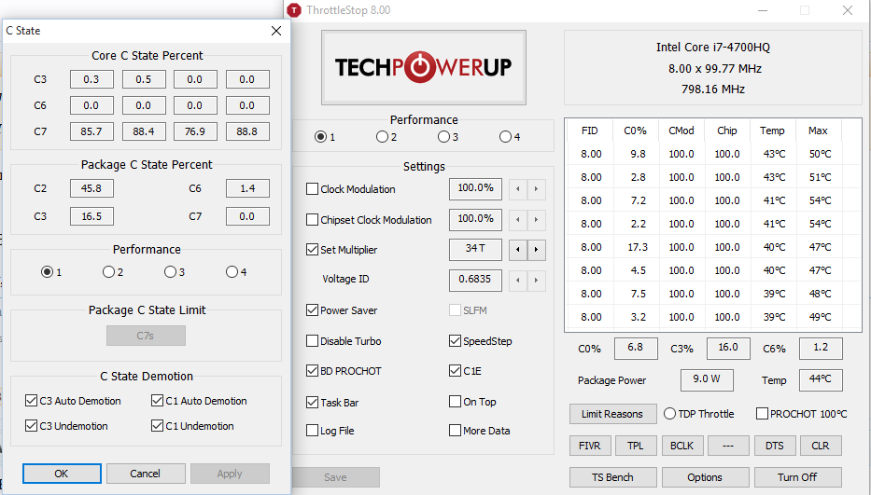Toggle C1 Undemotion checkbox

tap(157, 426)
